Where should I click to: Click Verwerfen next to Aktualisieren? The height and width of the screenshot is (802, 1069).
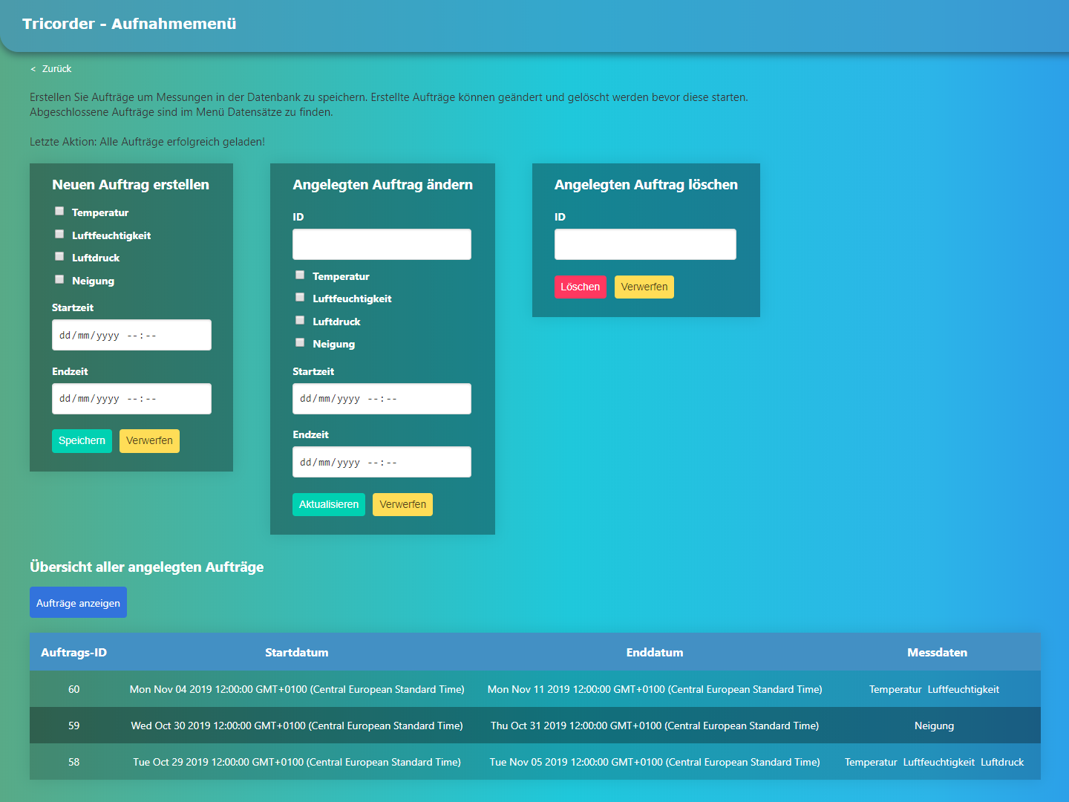coord(402,504)
